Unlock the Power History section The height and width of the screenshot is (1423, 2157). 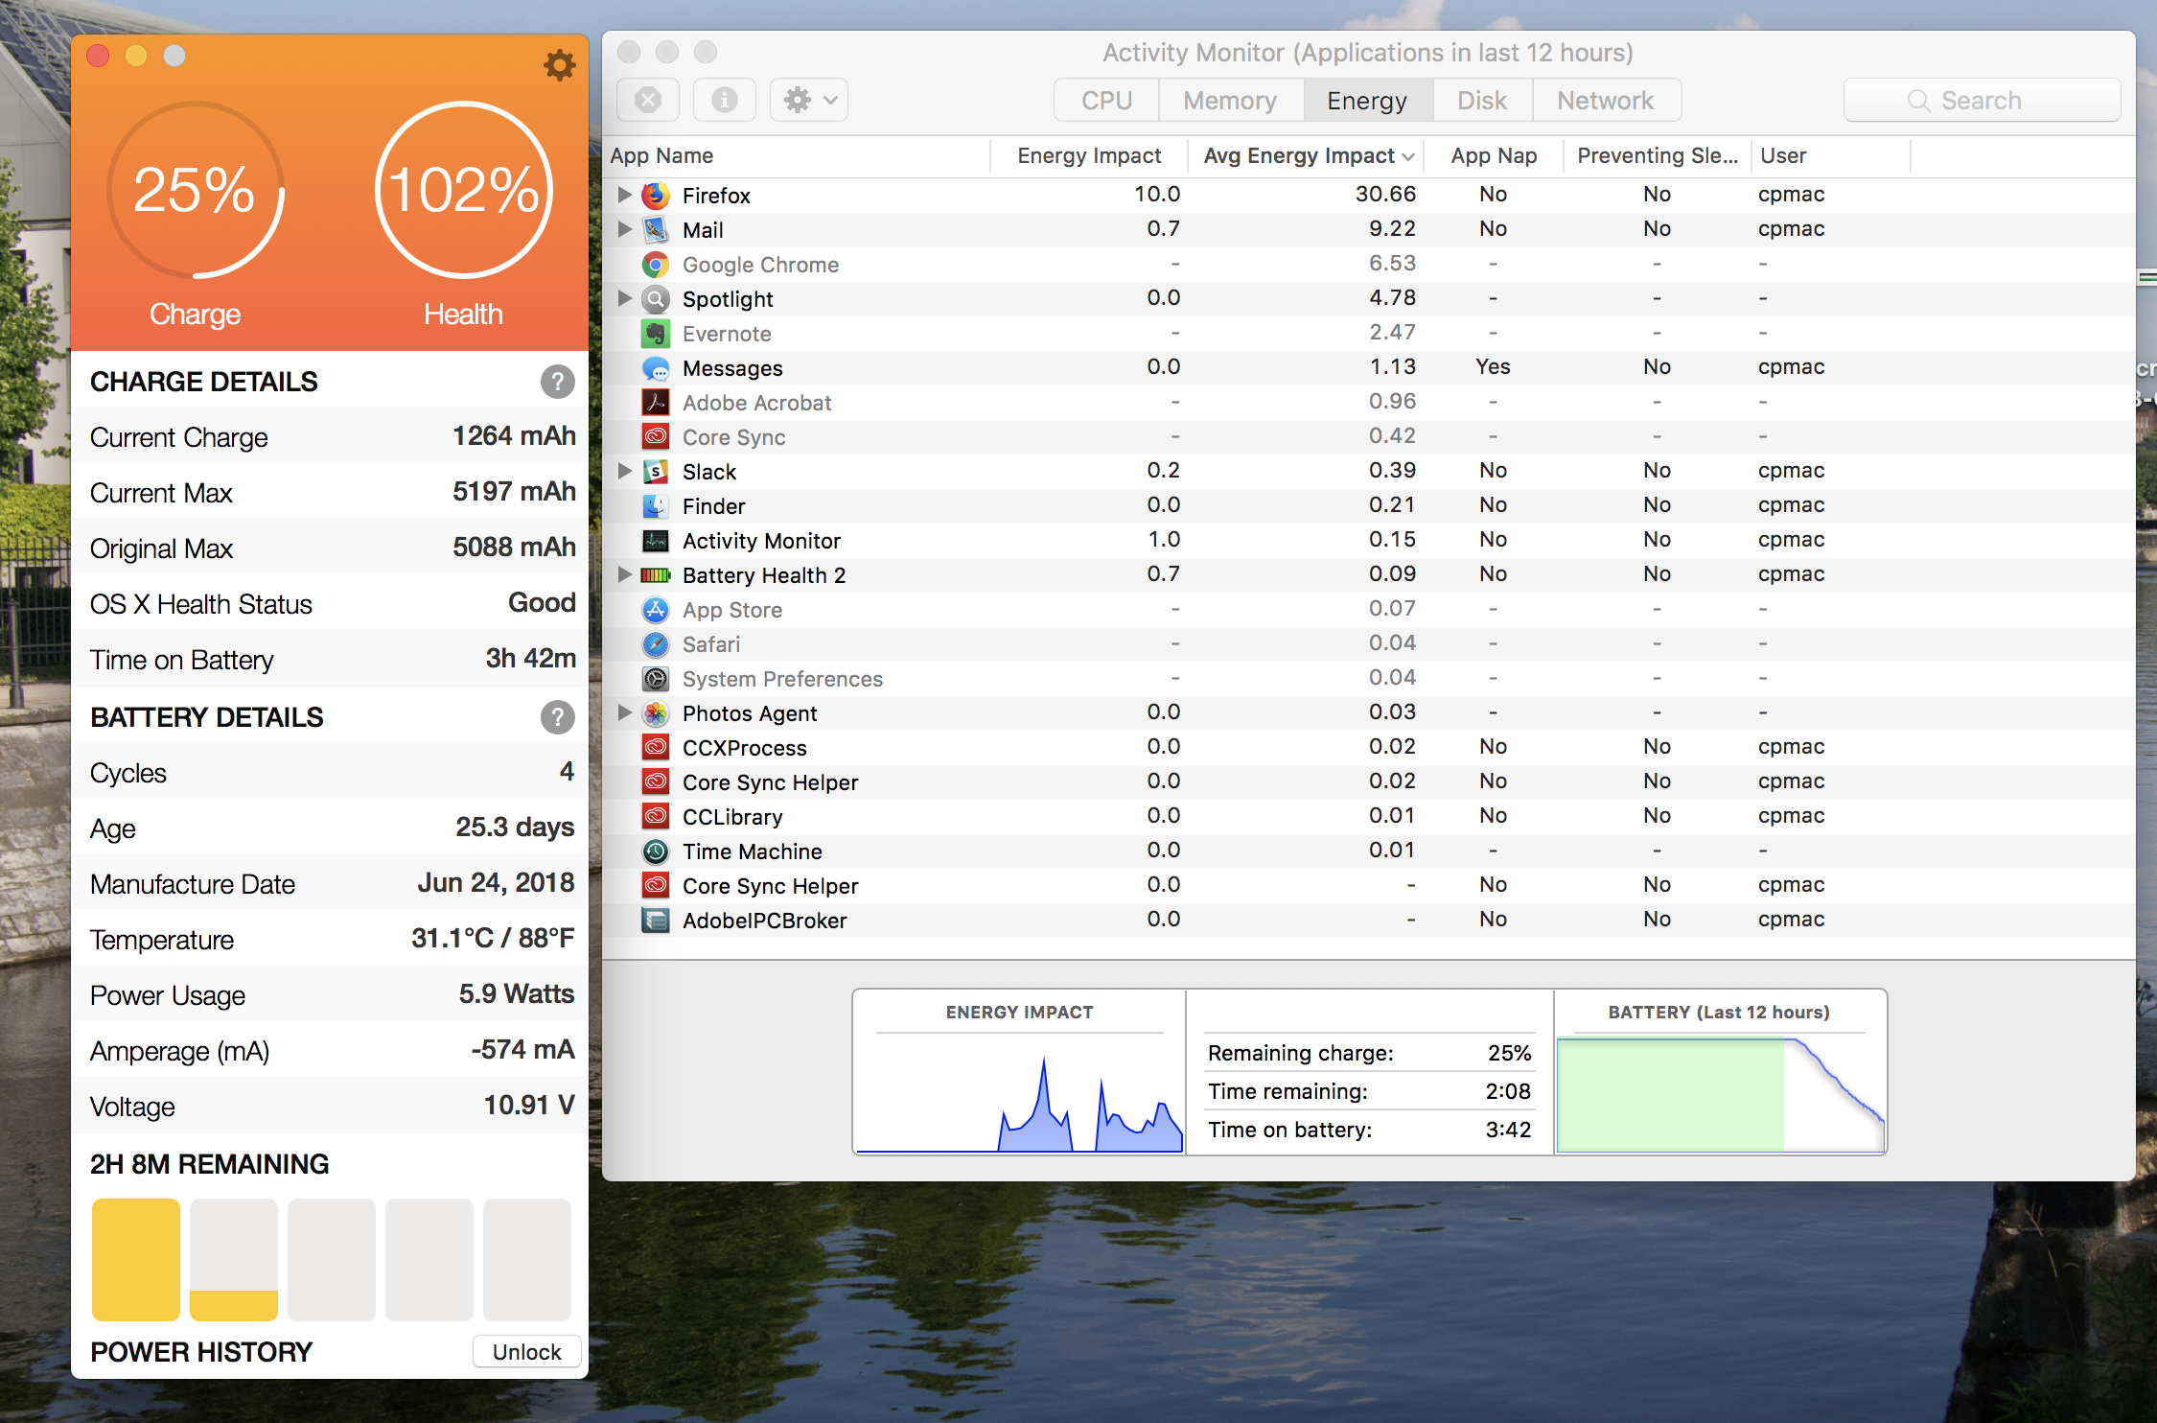(x=526, y=1352)
